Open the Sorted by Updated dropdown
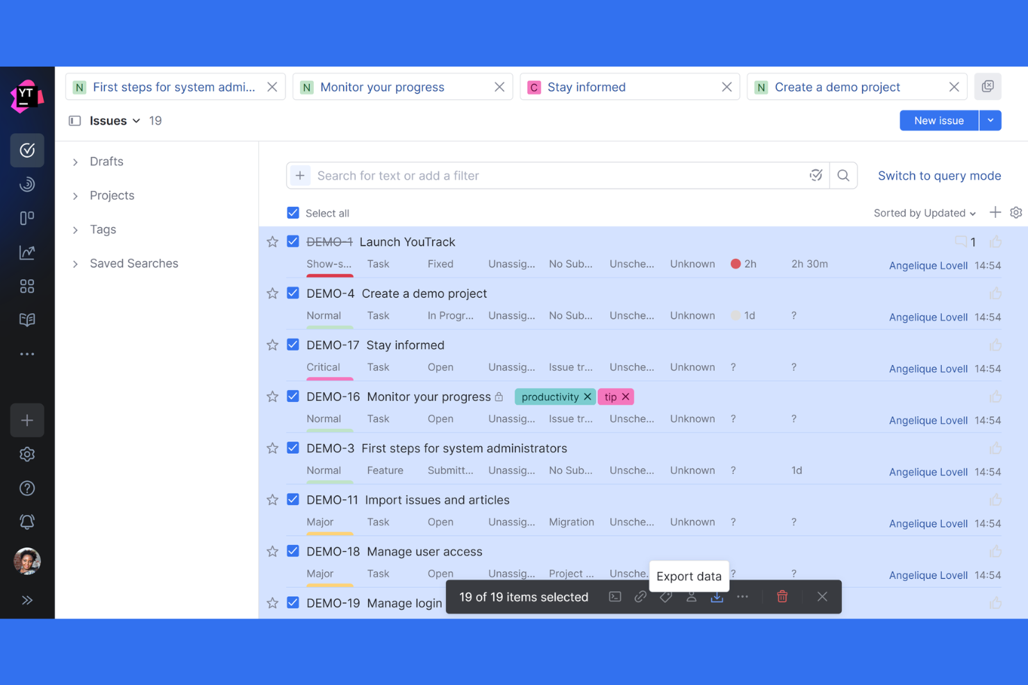 924,212
